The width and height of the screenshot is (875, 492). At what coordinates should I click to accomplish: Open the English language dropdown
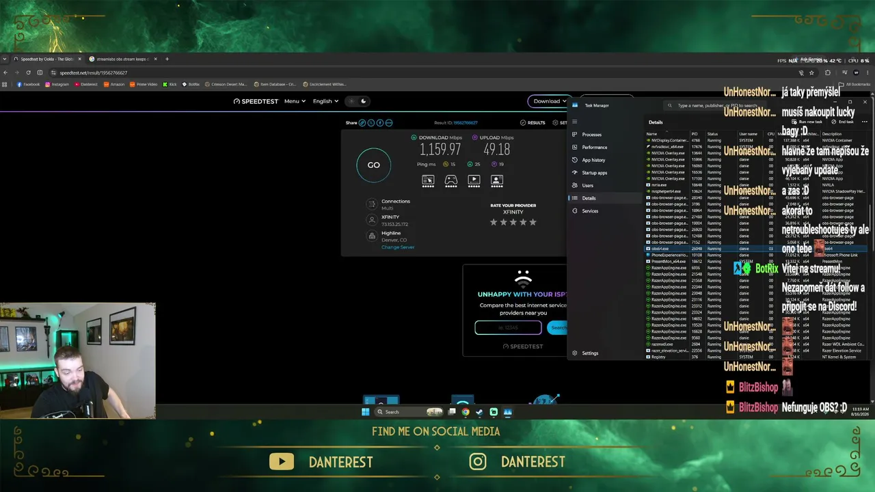pyautogui.click(x=325, y=101)
